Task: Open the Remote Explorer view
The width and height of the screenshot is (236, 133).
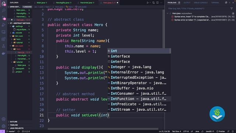Action: (3, 32)
